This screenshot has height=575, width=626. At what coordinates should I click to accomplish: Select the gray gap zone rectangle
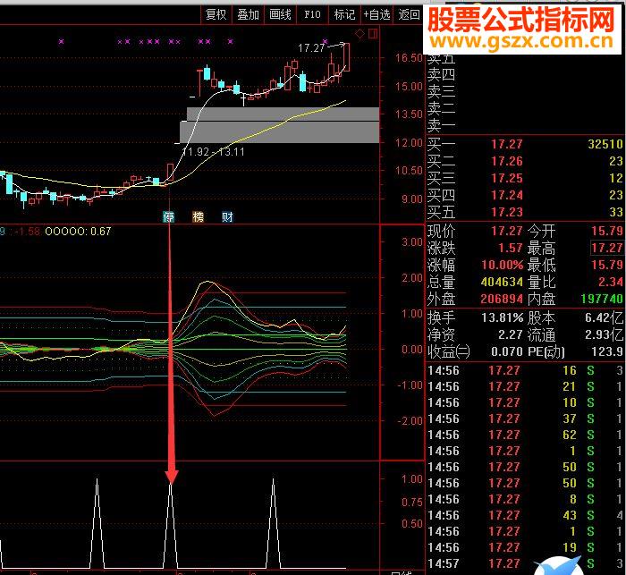pyautogui.click(x=279, y=125)
